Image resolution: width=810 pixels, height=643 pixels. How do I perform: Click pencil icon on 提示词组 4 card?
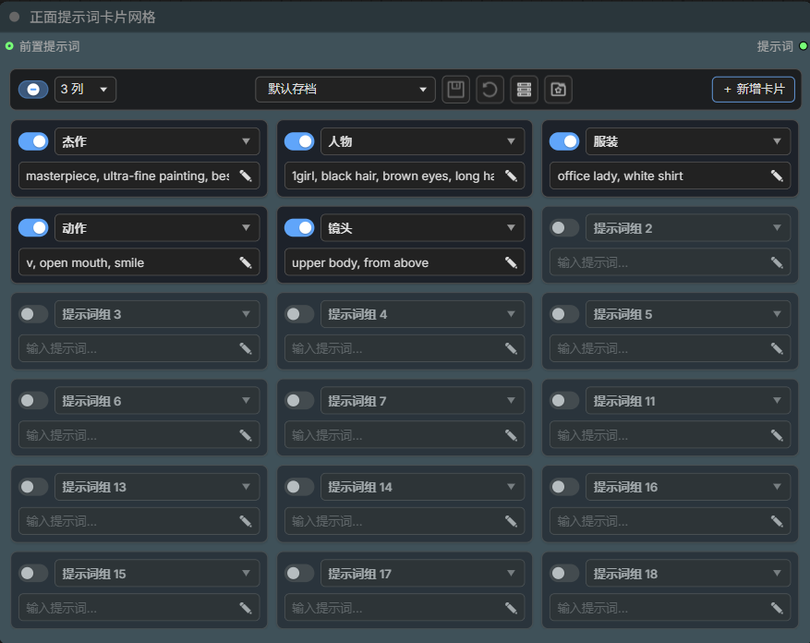[x=512, y=349]
